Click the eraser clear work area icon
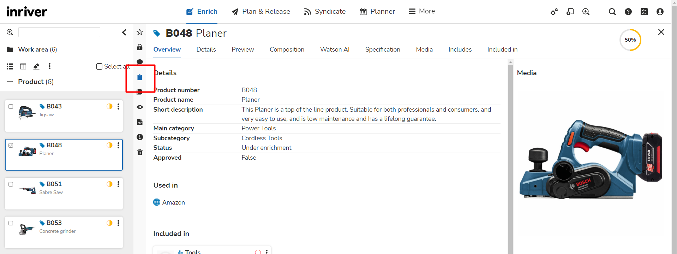 (36, 66)
